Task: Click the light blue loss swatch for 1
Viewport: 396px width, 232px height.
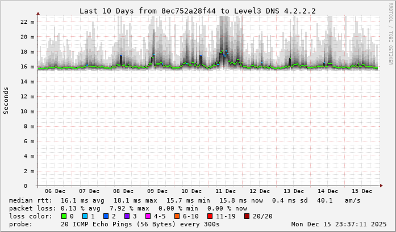Action: (x=85, y=216)
